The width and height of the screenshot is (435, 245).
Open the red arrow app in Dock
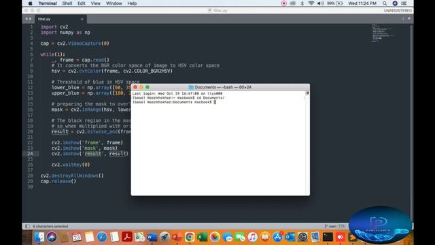(341, 237)
